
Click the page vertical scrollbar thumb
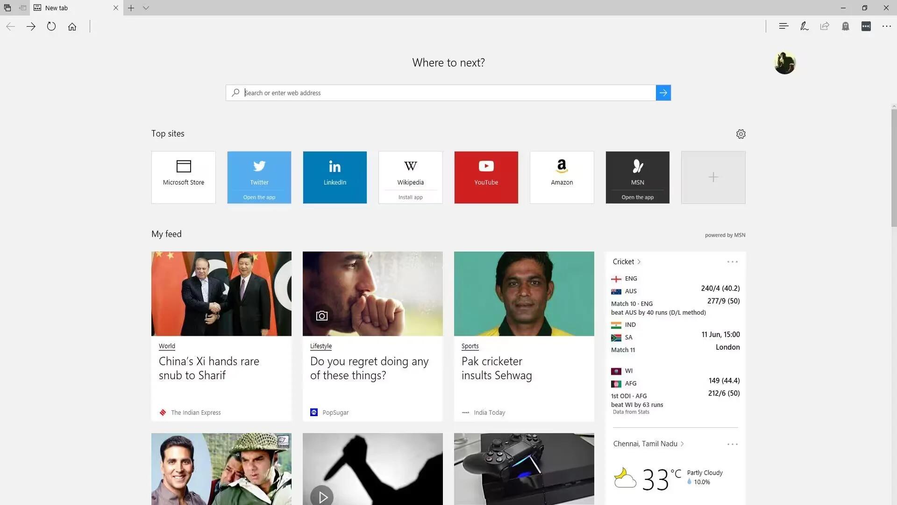pos(894,168)
